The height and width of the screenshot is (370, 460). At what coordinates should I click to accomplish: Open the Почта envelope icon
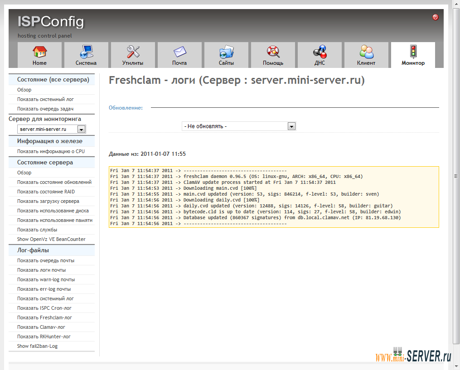[179, 52]
